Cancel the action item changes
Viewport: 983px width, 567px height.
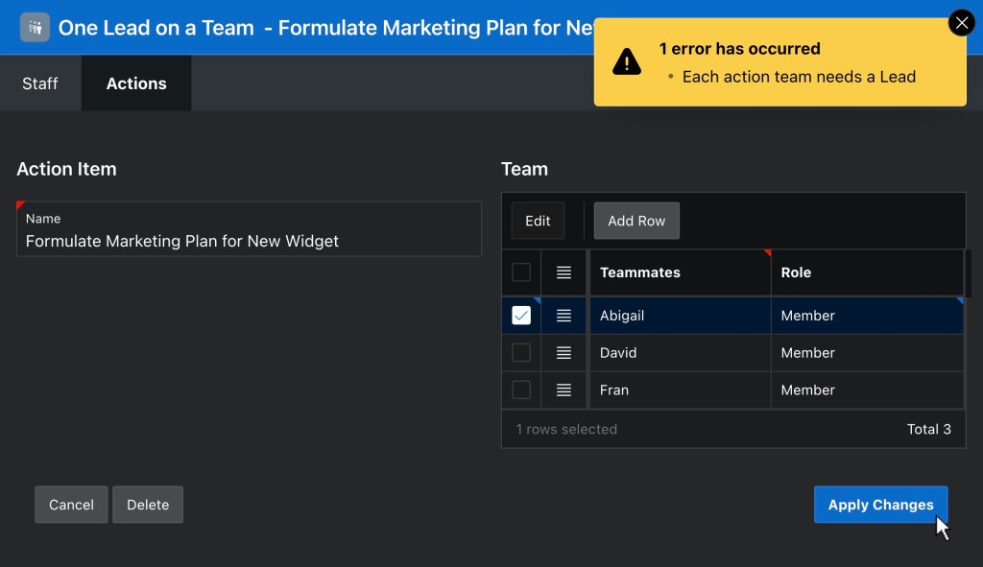70,504
